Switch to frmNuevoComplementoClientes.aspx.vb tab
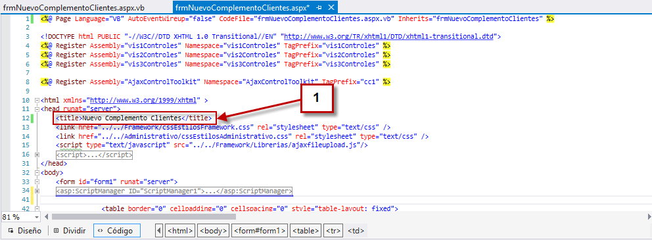Screen dimensions: 652x240 click(74, 7)
